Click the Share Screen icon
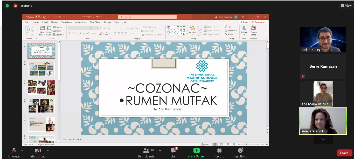Image resolution: width=354 pixels, height=159 pixels. [196, 150]
